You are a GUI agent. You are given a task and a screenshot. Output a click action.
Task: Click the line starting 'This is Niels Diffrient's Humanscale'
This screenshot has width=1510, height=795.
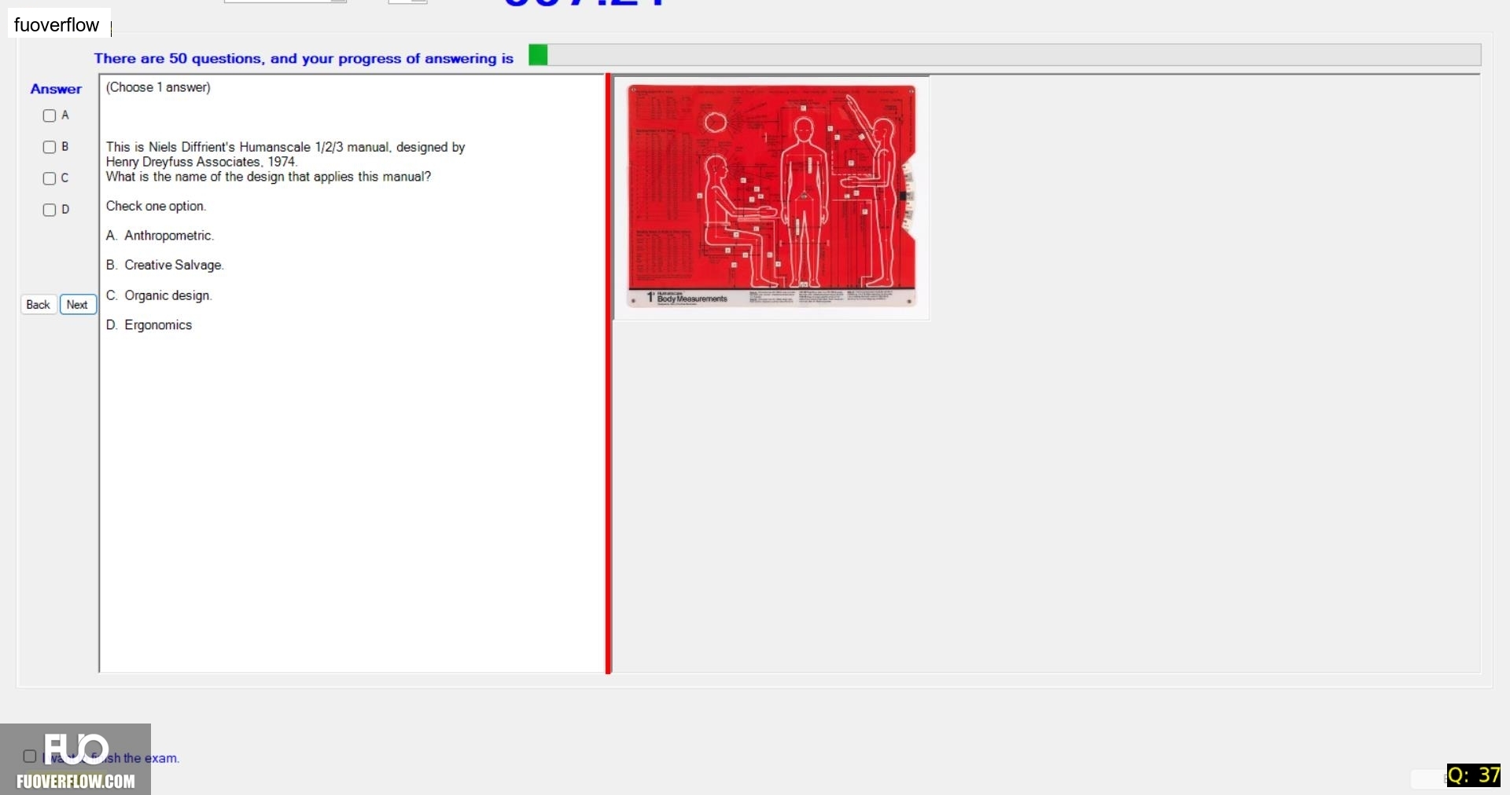pyautogui.click(x=285, y=147)
